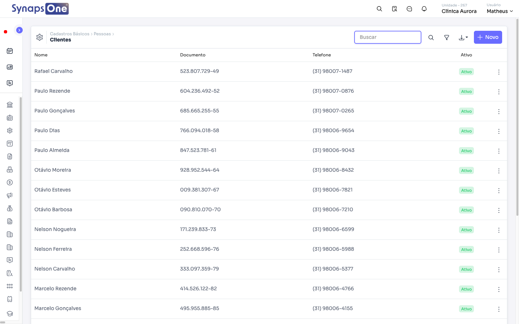Viewport: 519px width, 324px height.
Task: Select the Clínica Aurora unit selector
Action: click(459, 9)
